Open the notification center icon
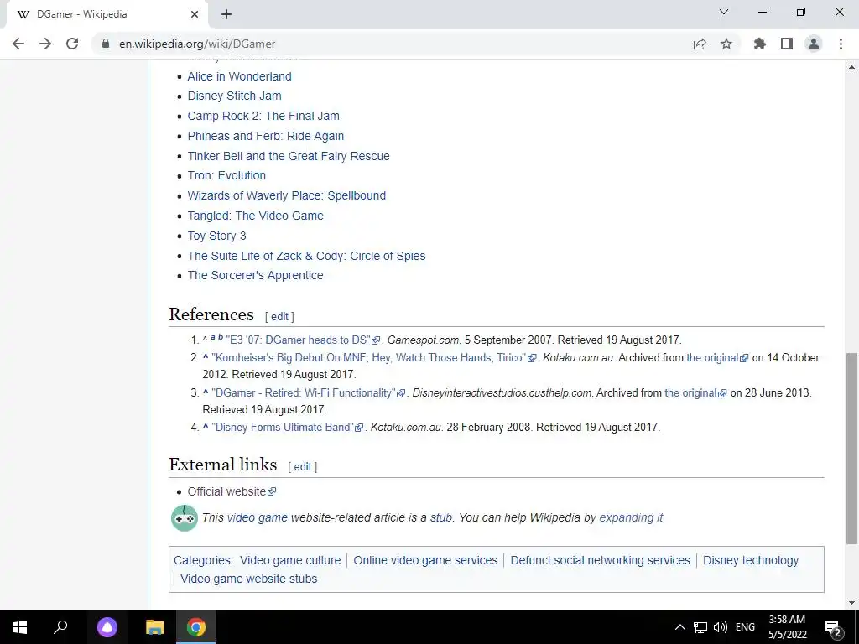 tap(833, 628)
